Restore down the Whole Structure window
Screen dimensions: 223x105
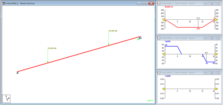click(x=145, y=3)
